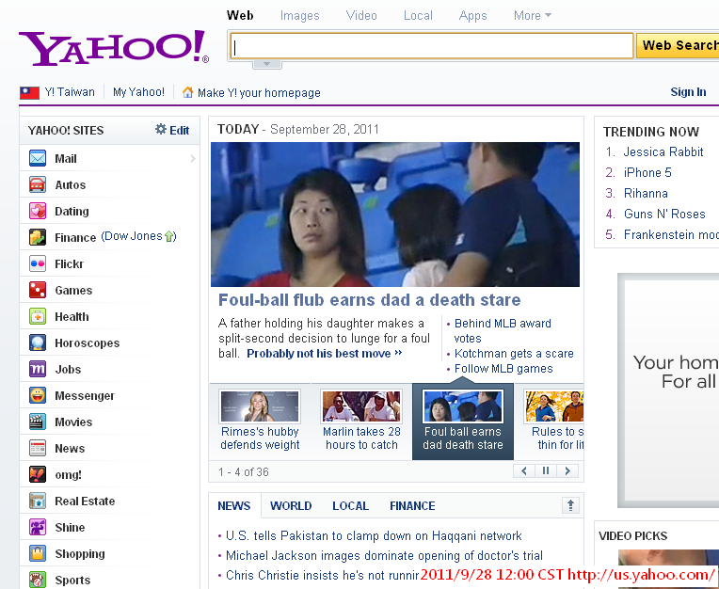Image resolution: width=719 pixels, height=589 pixels.
Task: Click the Edit gear icon in Yahoo! Sites
Action: [x=161, y=129]
